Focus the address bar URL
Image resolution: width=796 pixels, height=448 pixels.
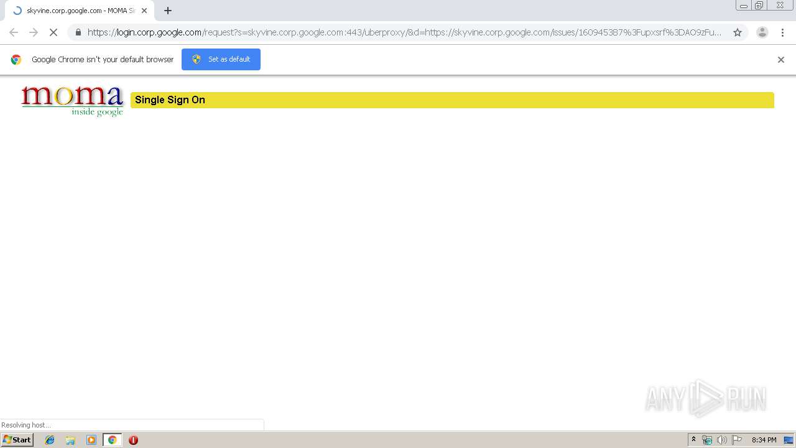(404, 32)
